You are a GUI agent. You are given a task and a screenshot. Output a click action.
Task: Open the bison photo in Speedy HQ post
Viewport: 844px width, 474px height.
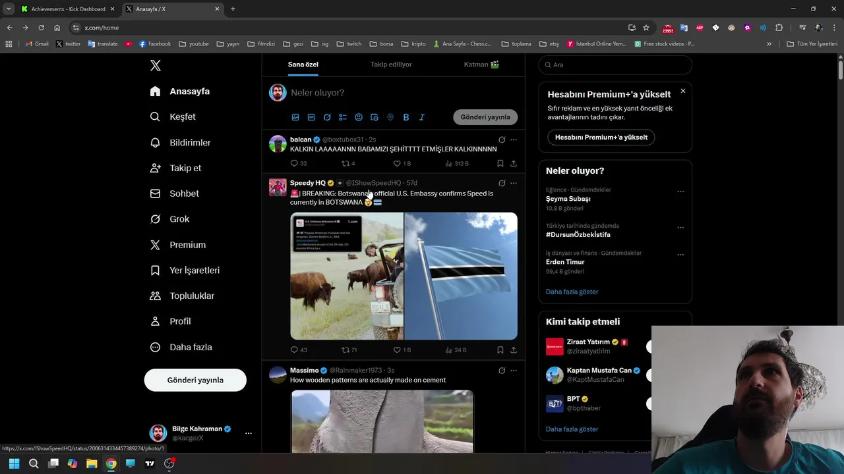point(347,276)
